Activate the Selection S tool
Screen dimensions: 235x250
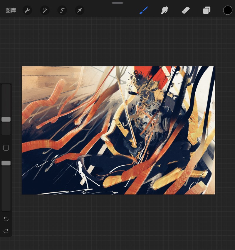pyautogui.click(x=62, y=10)
